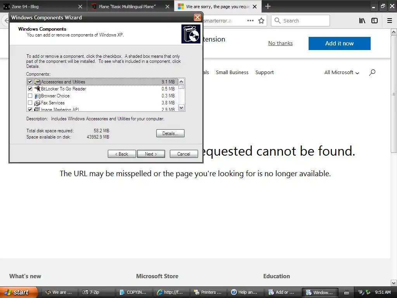Click the Microsoft Store footer heading
397x298 pixels.
pos(157,276)
